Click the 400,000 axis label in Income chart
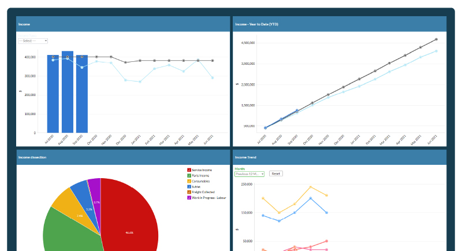The image size is (462, 251). [30, 57]
